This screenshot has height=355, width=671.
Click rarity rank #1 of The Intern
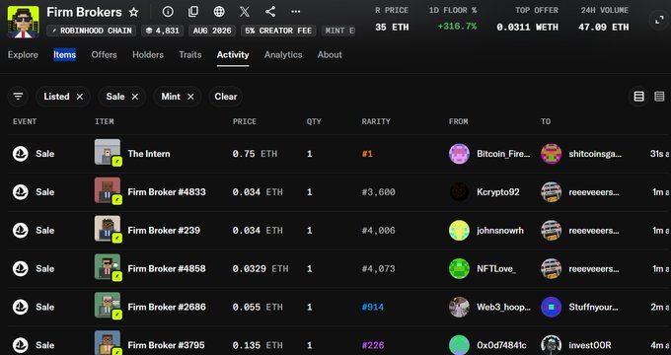(367, 154)
